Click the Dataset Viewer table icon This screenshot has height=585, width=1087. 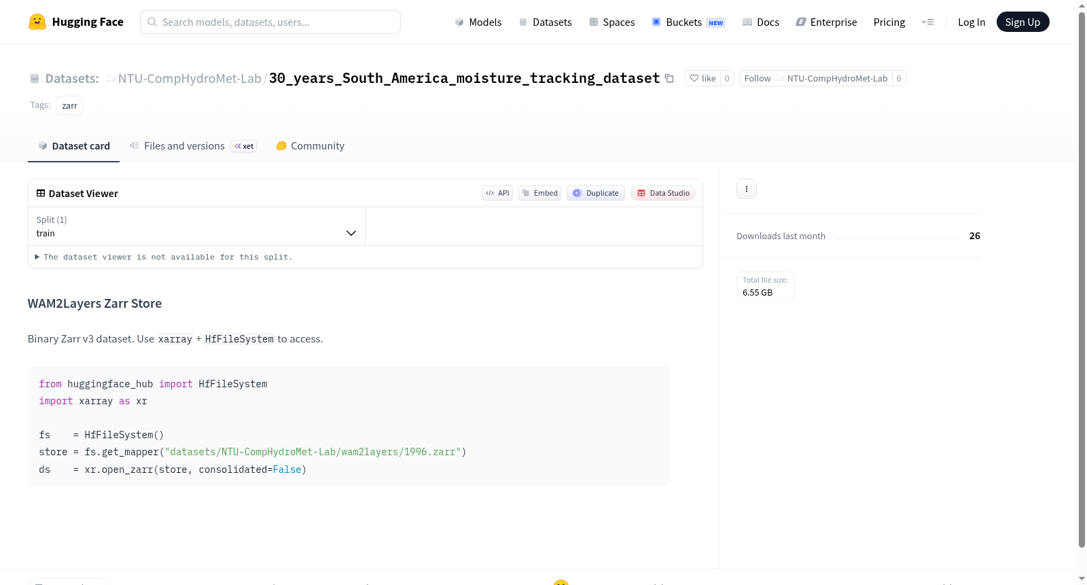coord(41,193)
